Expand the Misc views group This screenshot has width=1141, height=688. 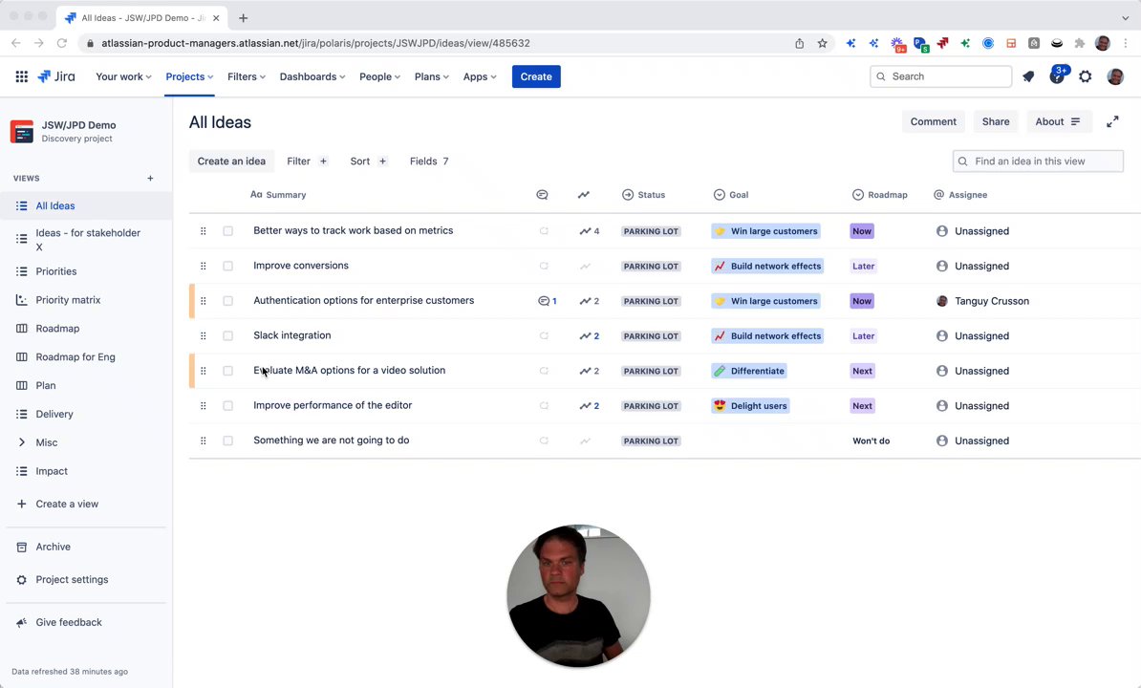(22, 442)
